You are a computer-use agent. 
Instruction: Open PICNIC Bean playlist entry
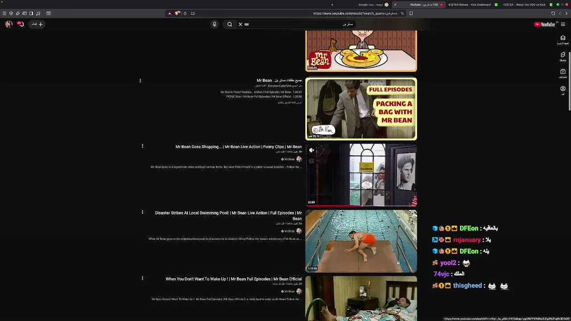click(264, 97)
